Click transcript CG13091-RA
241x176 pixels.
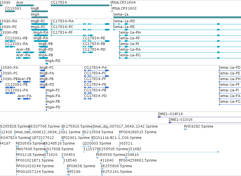(x=10, y=47)
